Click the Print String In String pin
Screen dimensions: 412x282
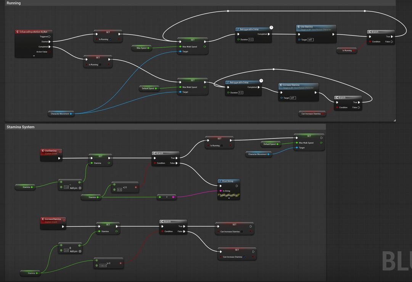220,191
